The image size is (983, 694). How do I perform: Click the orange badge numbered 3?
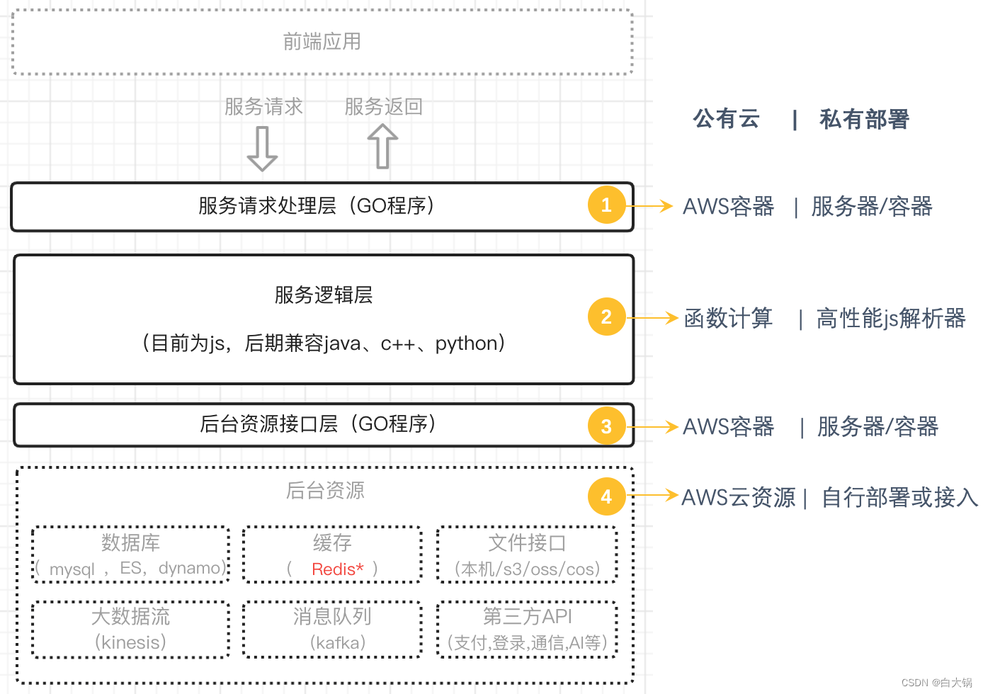tap(606, 426)
